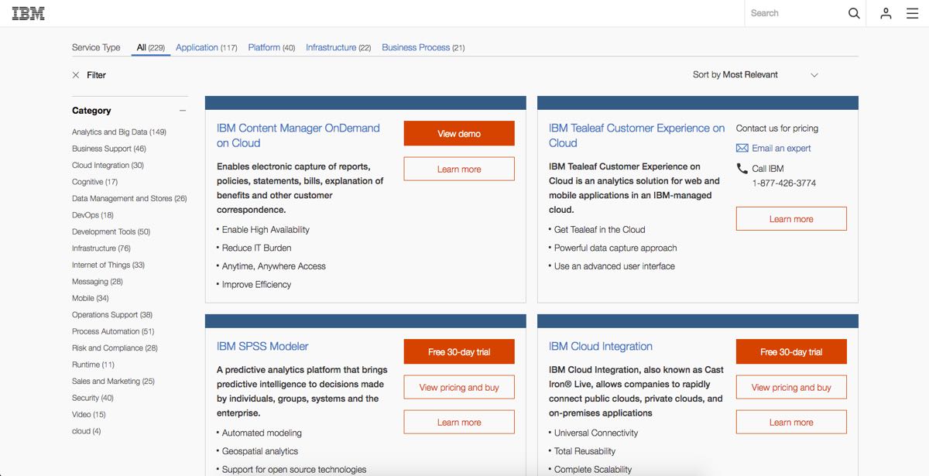Image resolution: width=929 pixels, height=476 pixels.
Task: Click the phone icon beside Call IBM
Action: 742,168
